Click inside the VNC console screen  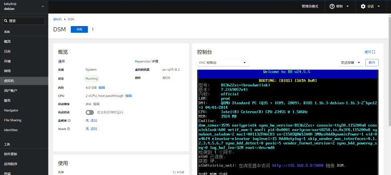[x=288, y=122]
